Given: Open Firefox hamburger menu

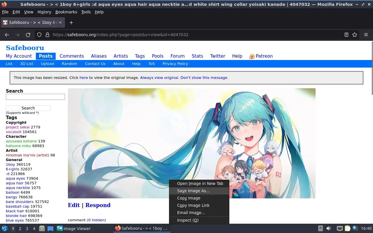Looking at the screenshot, I should [x=366, y=35].
